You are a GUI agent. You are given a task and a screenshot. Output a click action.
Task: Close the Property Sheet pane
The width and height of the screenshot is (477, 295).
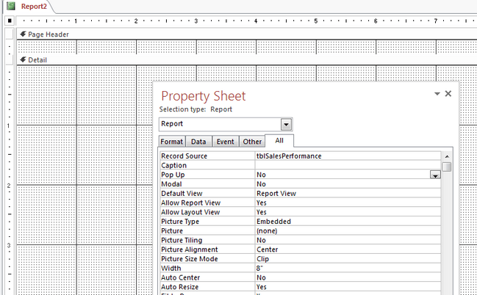[448, 94]
